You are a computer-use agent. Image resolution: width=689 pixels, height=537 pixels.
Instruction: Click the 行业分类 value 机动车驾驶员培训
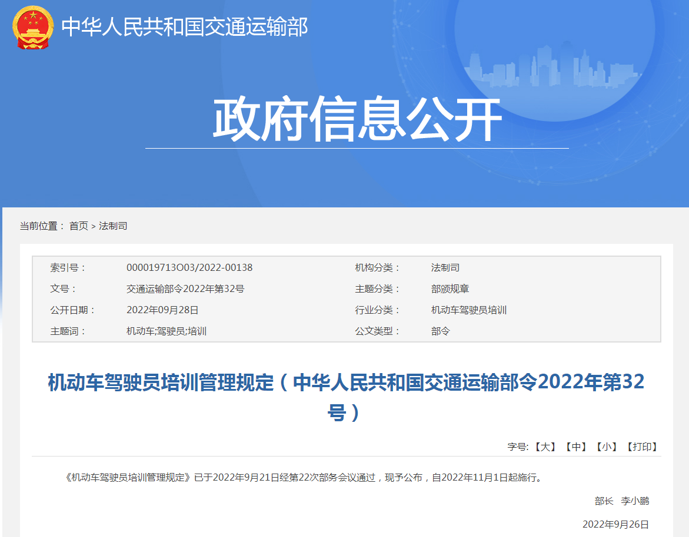coord(469,310)
